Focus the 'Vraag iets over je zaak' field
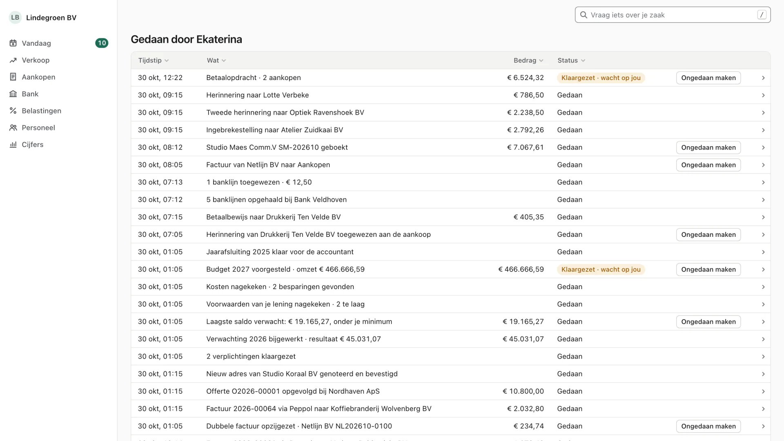This screenshot has height=441, width=784. [x=673, y=15]
